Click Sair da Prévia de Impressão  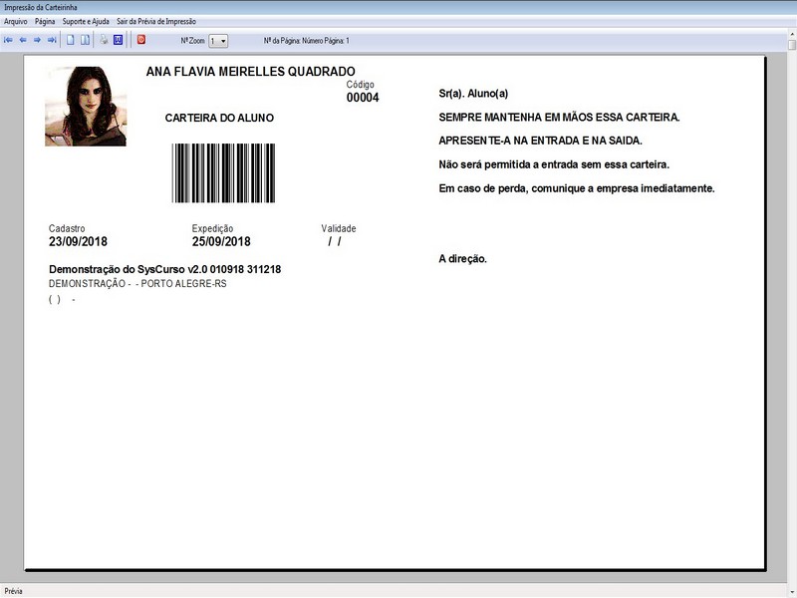point(156,21)
